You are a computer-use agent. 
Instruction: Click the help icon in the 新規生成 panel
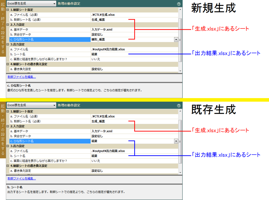click(x=179, y=4)
